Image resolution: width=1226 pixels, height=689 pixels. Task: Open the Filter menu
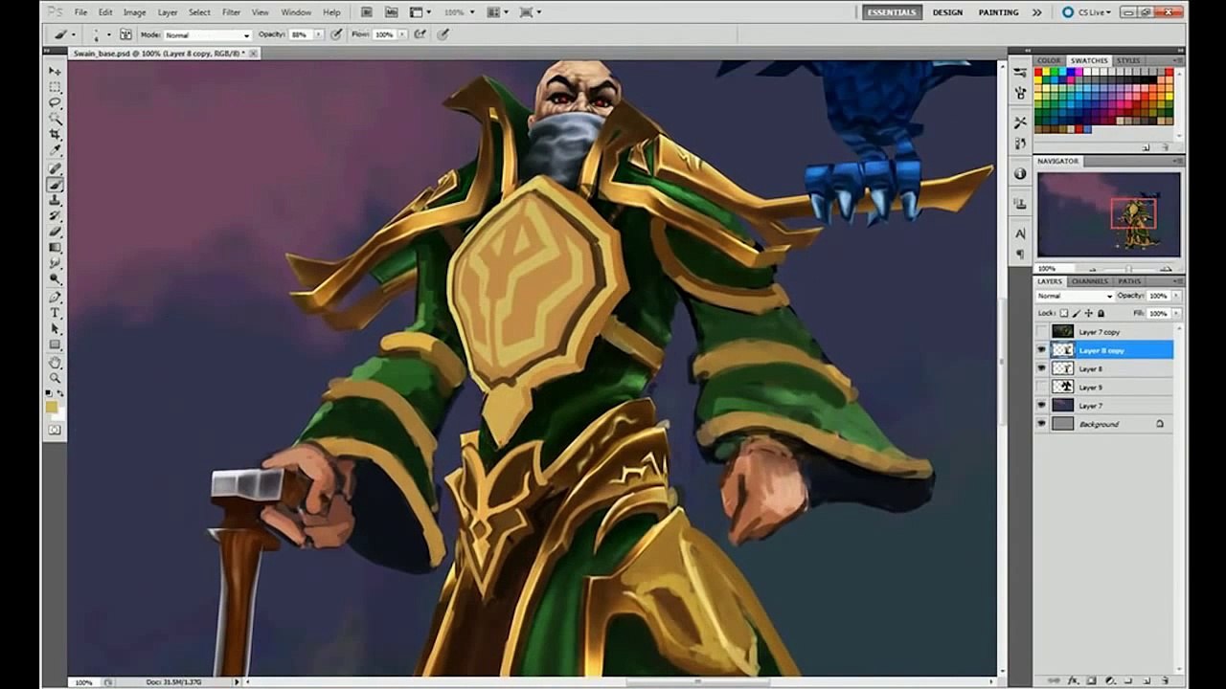[x=231, y=12]
